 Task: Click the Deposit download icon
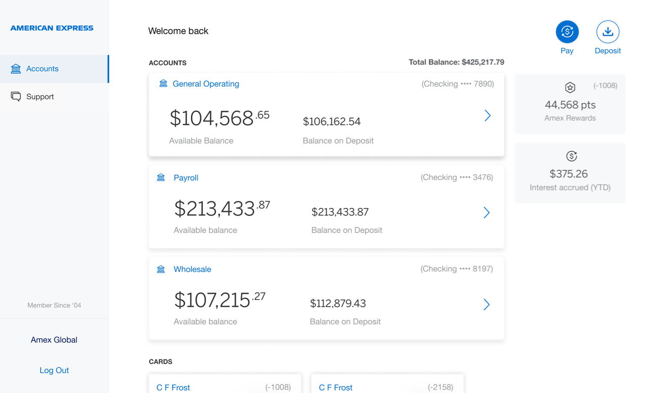608,32
